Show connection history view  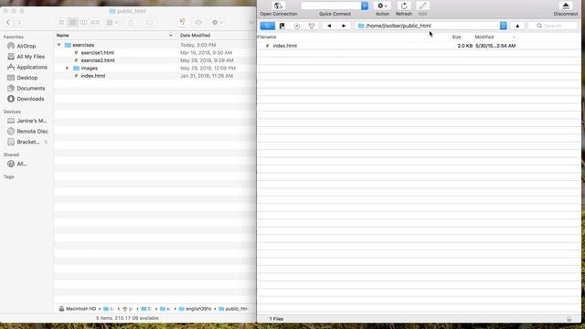coord(296,26)
